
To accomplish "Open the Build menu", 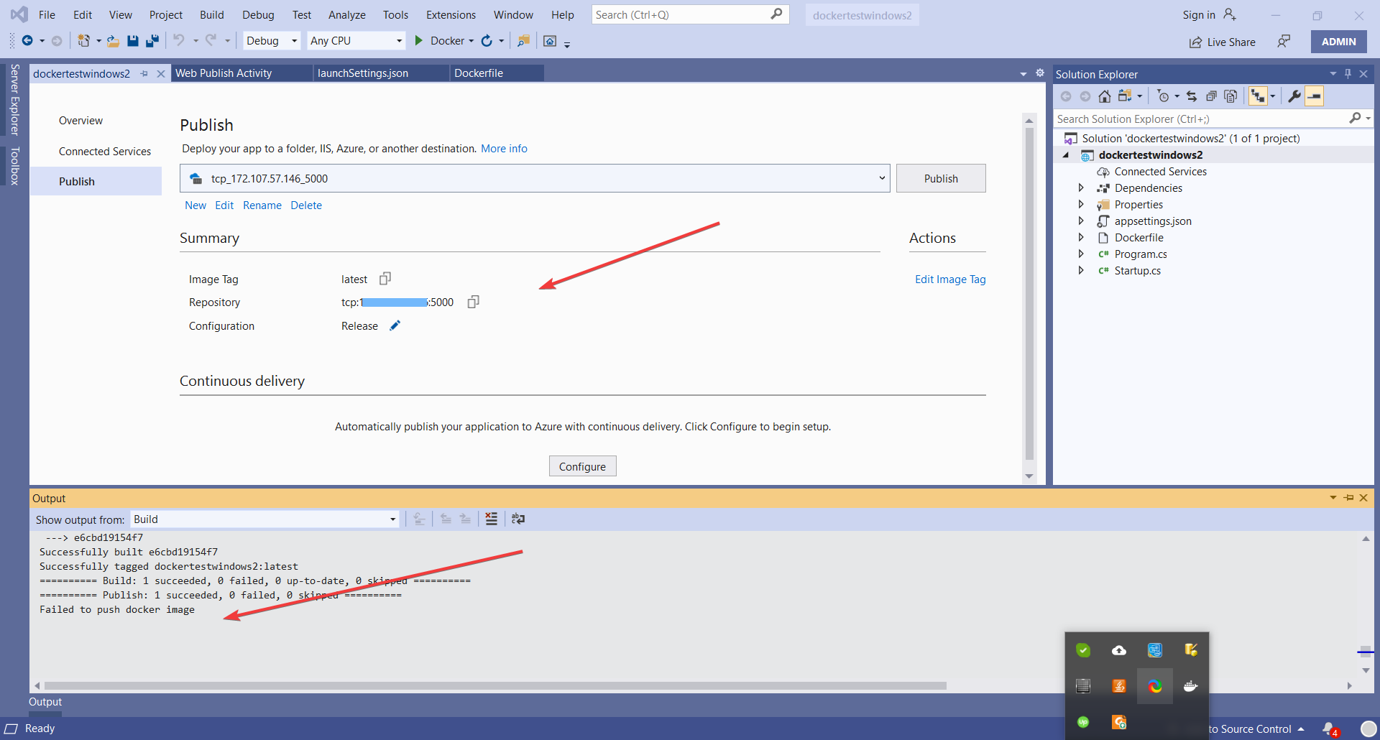I will point(212,14).
